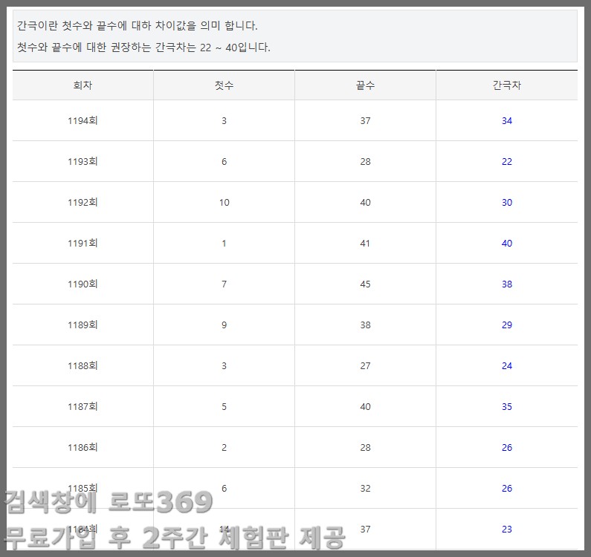The image size is (591, 557).
Task: Click last number 37 in 1184회 row
Action: [365, 530]
